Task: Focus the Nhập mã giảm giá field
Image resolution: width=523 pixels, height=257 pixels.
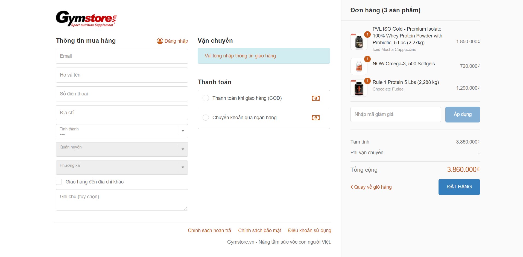Action: [x=396, y=114]
